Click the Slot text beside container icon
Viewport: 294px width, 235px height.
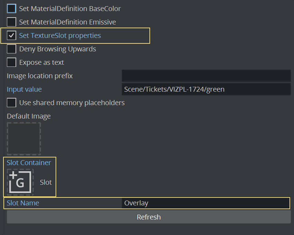coord(46,182)
